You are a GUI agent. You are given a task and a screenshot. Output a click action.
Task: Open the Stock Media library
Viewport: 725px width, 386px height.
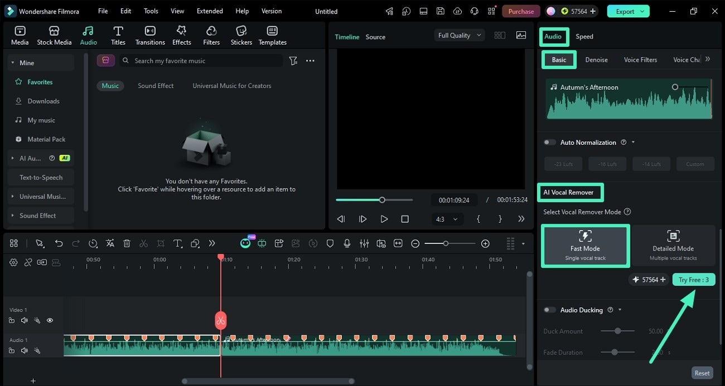tap(54, 36)
